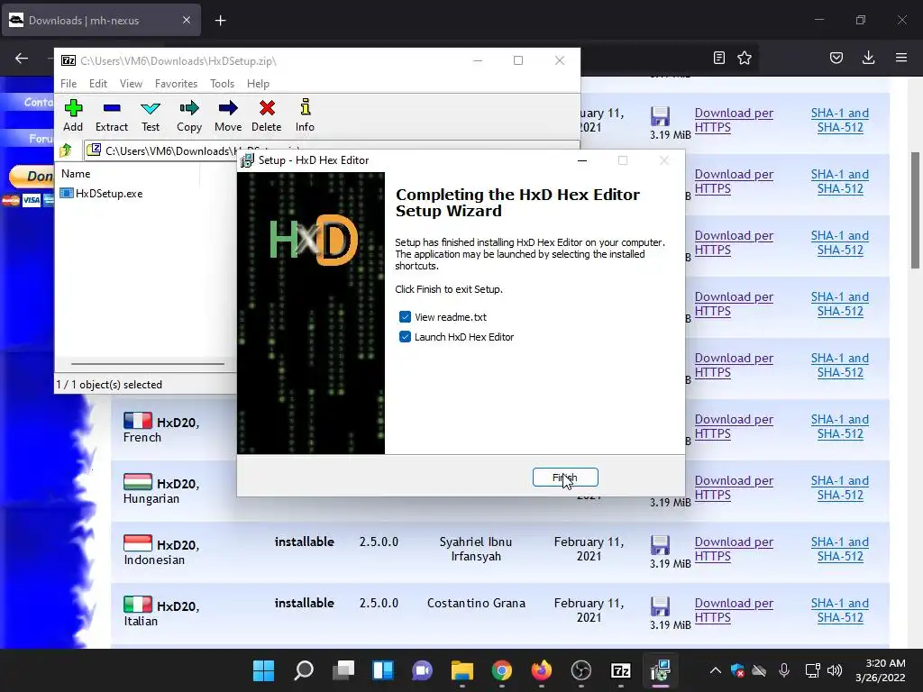Click the red Delete icon in 7-Zip
Screen dimensions: 923x692
point(267,116)
